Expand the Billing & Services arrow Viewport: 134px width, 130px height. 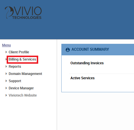click(x=6, y=59)
